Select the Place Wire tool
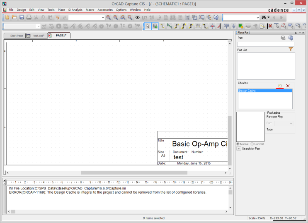This screenshot has width=308, height=223. tap(162, 26)
